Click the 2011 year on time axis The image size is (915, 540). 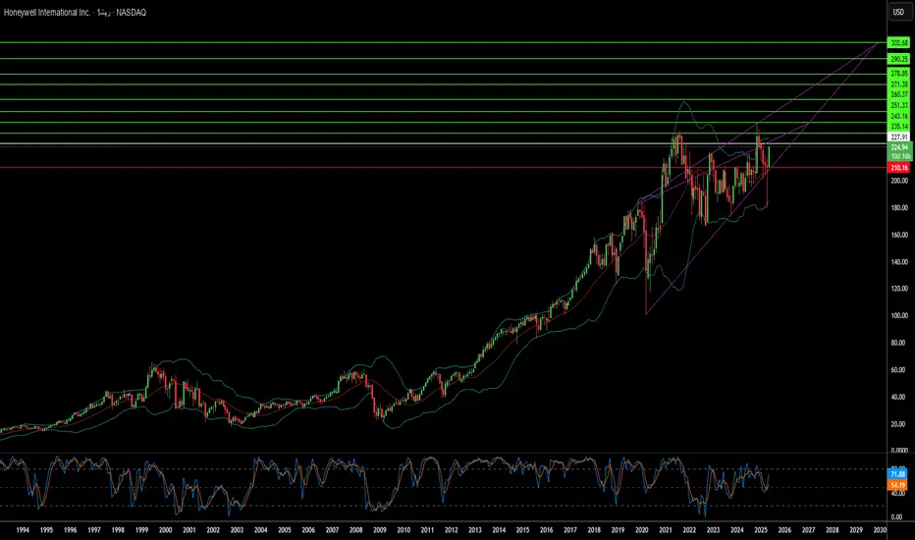[427, 530]
